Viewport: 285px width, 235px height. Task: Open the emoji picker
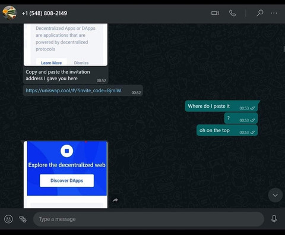8,219
